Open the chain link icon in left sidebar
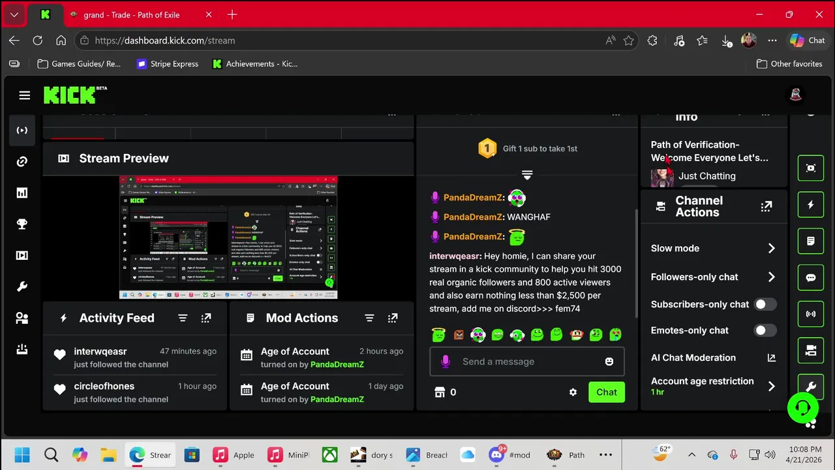 pyautogui.click(x=22, y=161)
